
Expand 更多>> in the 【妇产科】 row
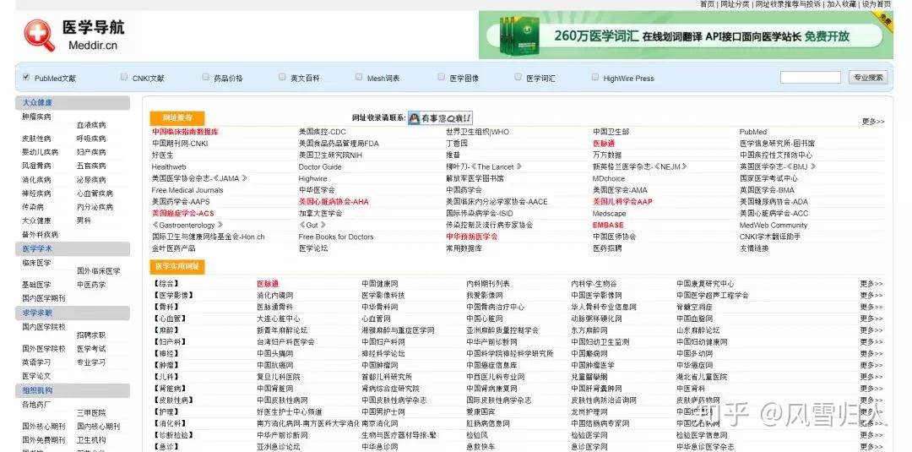pyautogui.click(x=871, y=342)
